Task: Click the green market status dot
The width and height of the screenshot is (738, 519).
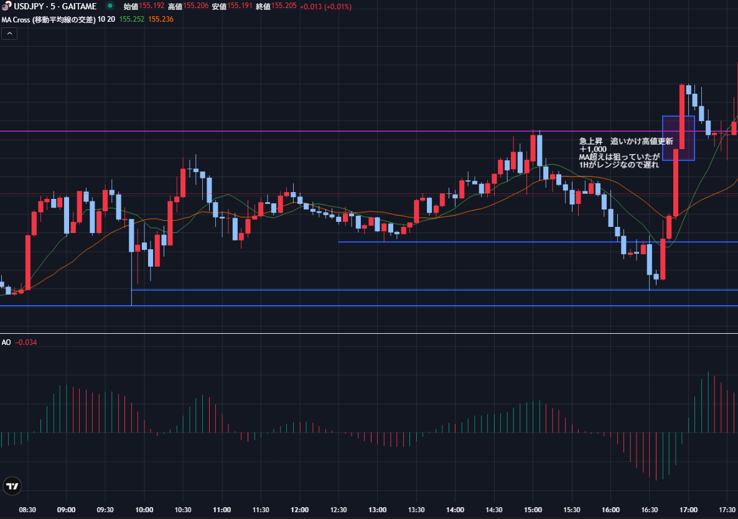Action: pos(109,6)
